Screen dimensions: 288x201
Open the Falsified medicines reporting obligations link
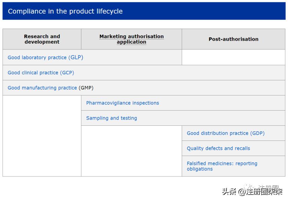[222, 166]
